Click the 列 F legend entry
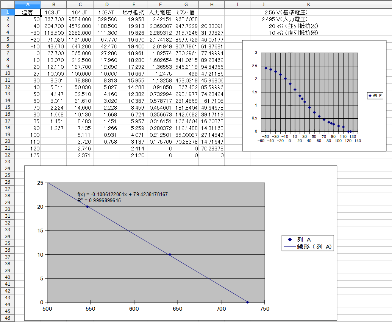392x322 pixels. click(x=377, y=96)
